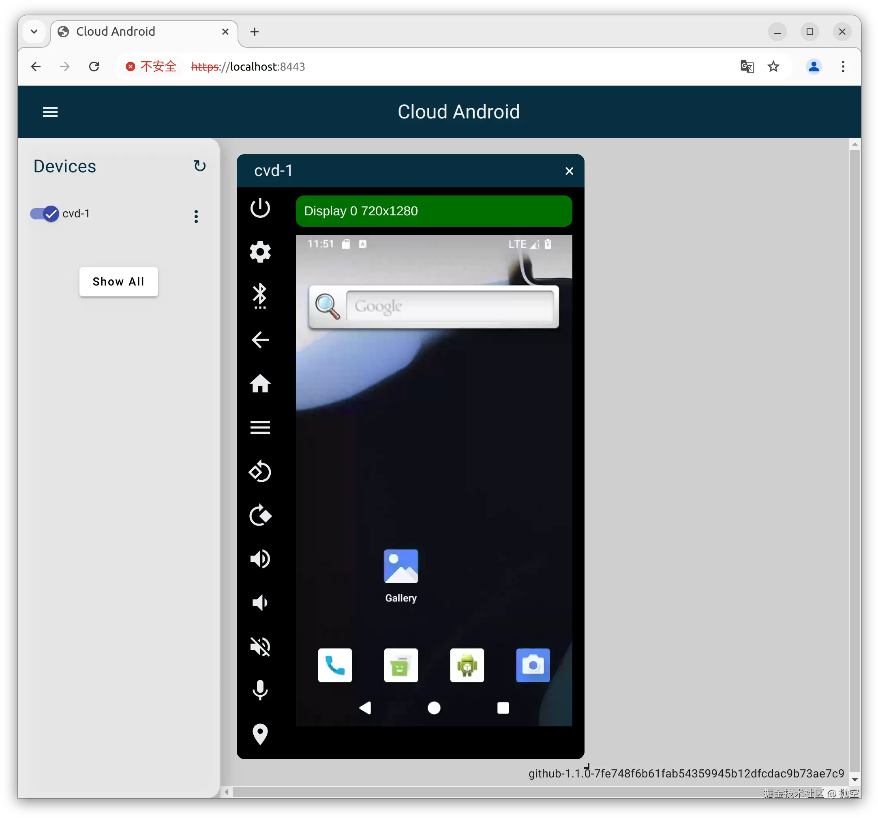The image size is (878, 818).
Task: Open the Phone app in the Android dock
Action: point(335,665)
